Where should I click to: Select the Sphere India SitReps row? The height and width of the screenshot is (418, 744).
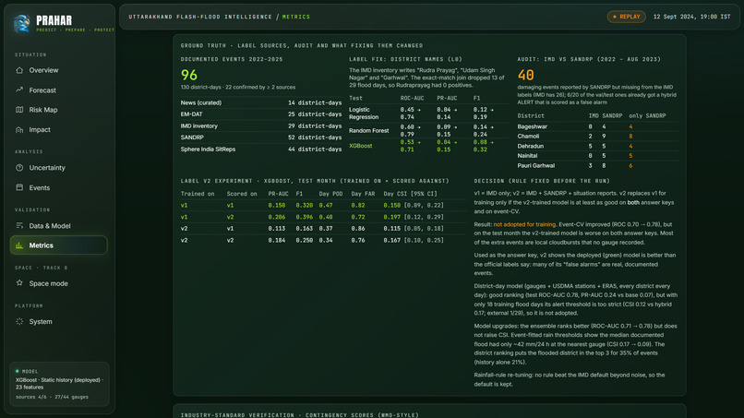pos(261,149)
